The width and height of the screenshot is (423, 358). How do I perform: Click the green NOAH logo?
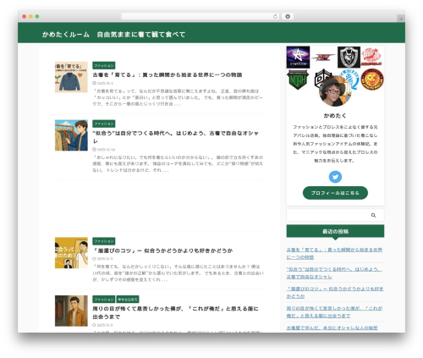pos(298,80)
